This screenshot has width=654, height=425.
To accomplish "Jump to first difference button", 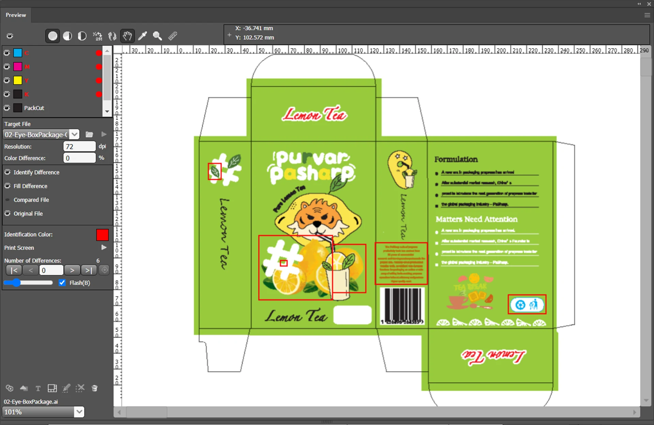I will pyautogui.click(x=14, y=270).
